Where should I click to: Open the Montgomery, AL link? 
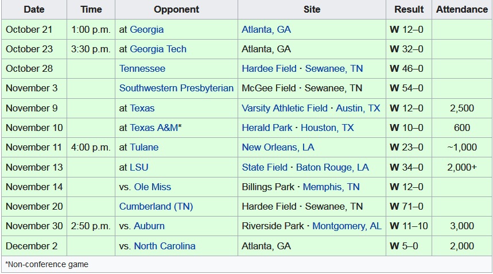click(347, 226)
